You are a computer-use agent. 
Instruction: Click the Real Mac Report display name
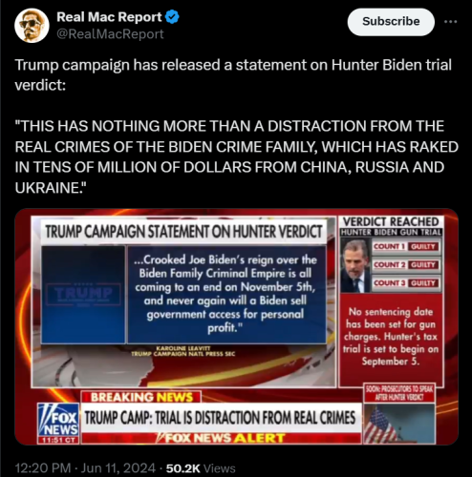pyautogui.click(x=109, y=17)
